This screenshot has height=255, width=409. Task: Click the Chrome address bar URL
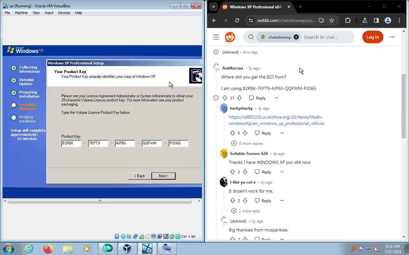click(x=286, y=20)
